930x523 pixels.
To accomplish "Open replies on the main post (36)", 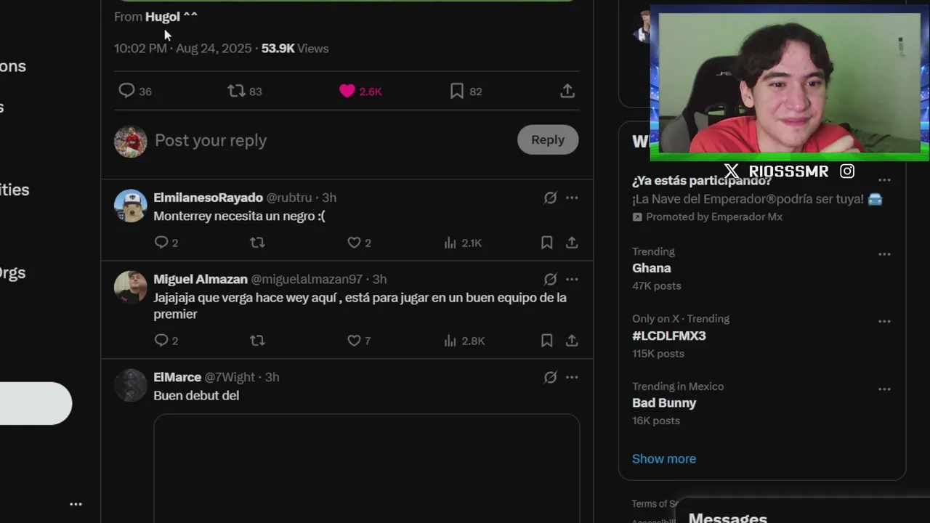I will [x=135, y=91].
